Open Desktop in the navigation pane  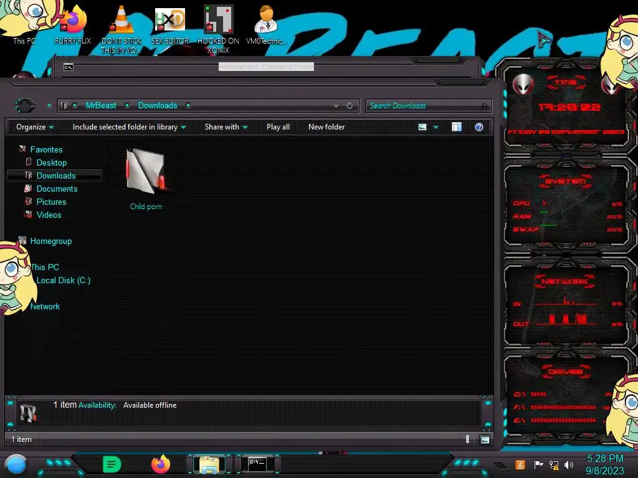pos(51,162)
